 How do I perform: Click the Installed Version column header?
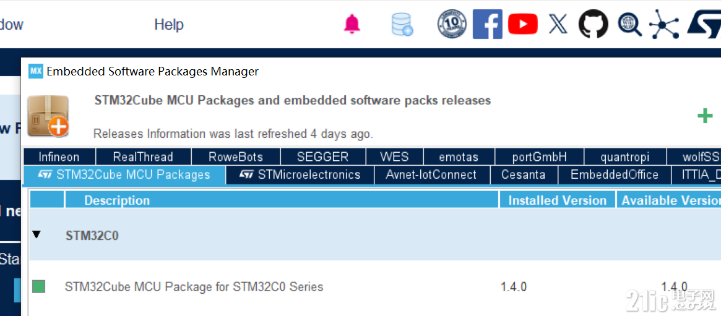tap(557, 200)
